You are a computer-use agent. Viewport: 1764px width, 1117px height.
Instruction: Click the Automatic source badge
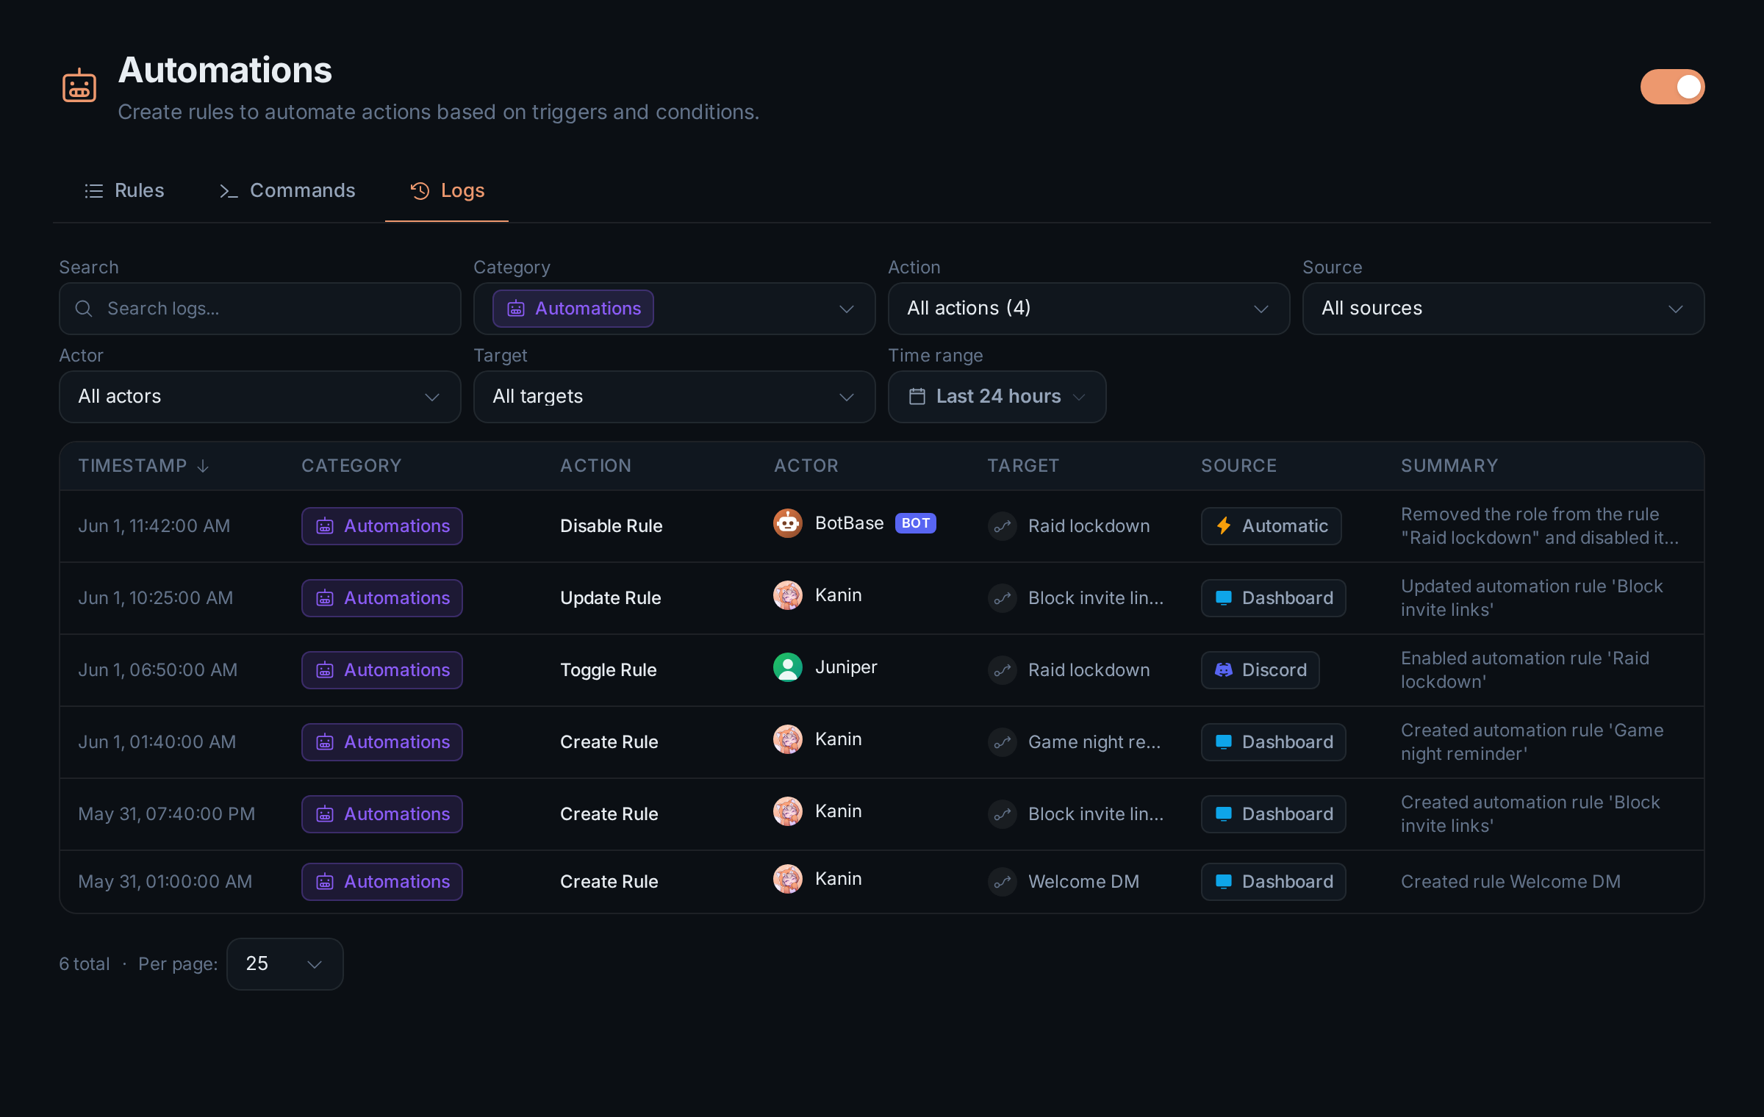[1272, 526]
